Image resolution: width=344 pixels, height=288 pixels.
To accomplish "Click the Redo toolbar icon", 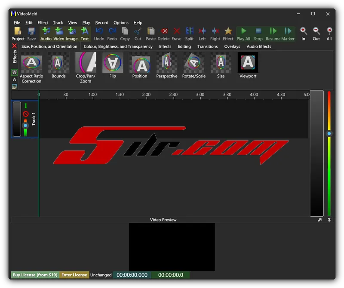I will click(x=112, y=34).
